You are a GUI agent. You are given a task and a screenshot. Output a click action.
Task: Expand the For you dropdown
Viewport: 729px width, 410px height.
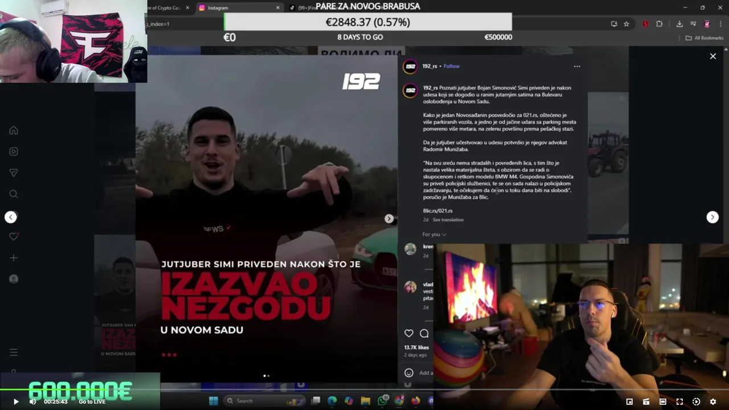(x=434, y=234)
